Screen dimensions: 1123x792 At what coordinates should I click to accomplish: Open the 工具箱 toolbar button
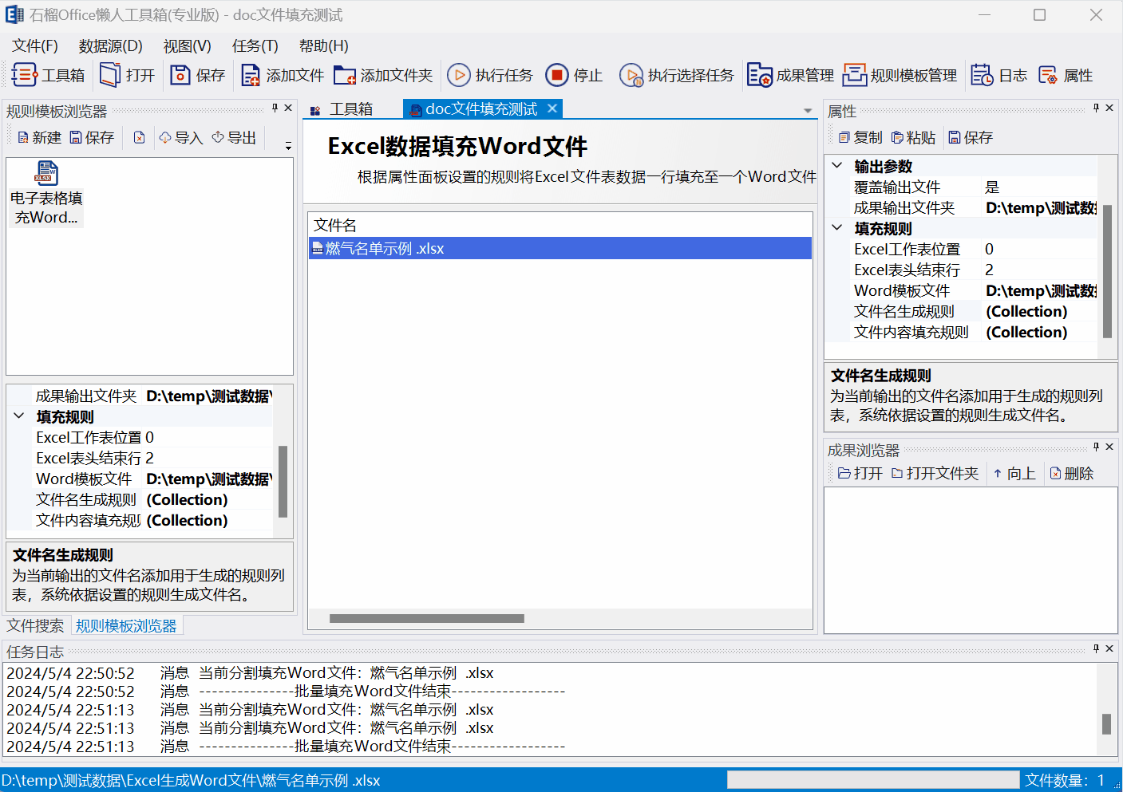48,75
